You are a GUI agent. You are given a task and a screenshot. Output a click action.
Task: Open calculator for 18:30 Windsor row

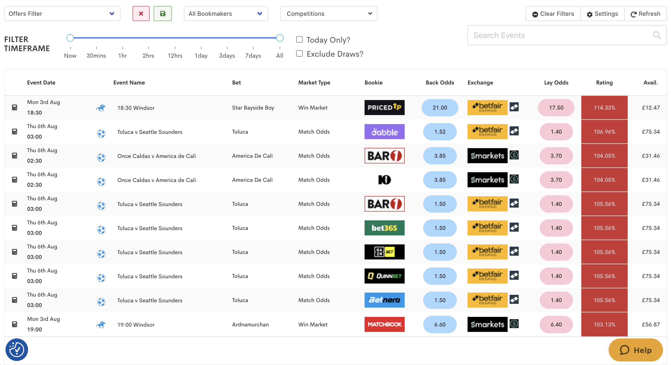coord(15,108)
